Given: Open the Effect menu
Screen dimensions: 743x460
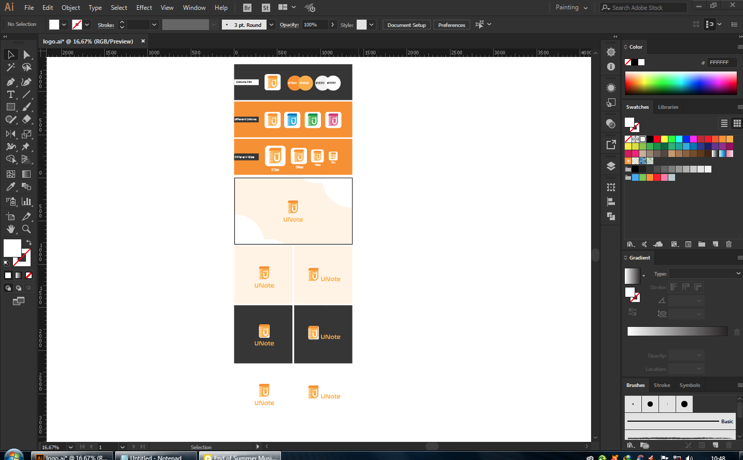Looking at the screenshot, I should (x=144, y=8).
